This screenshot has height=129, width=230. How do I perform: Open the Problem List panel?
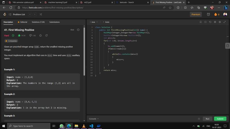[x=17, y=14]
